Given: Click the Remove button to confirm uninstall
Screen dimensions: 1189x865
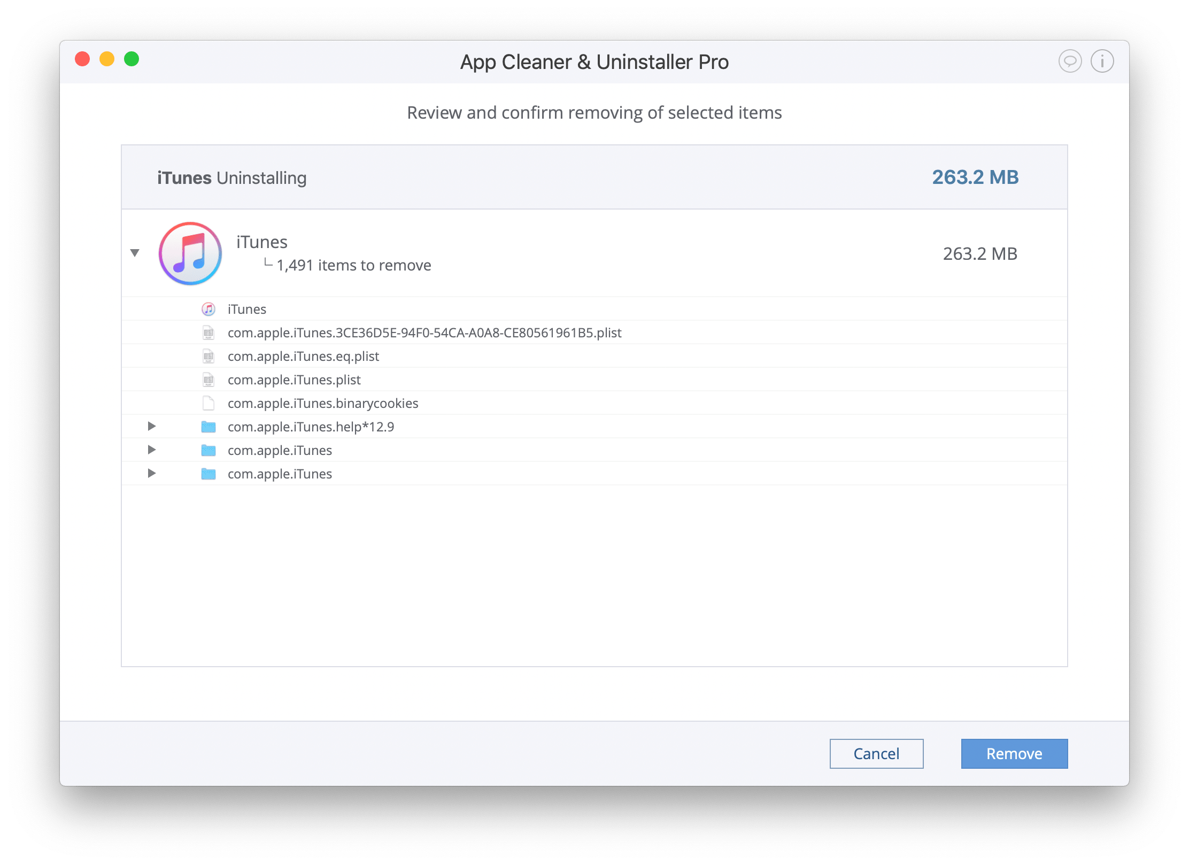Looking at the screenshot, I should click(1013, 753).
